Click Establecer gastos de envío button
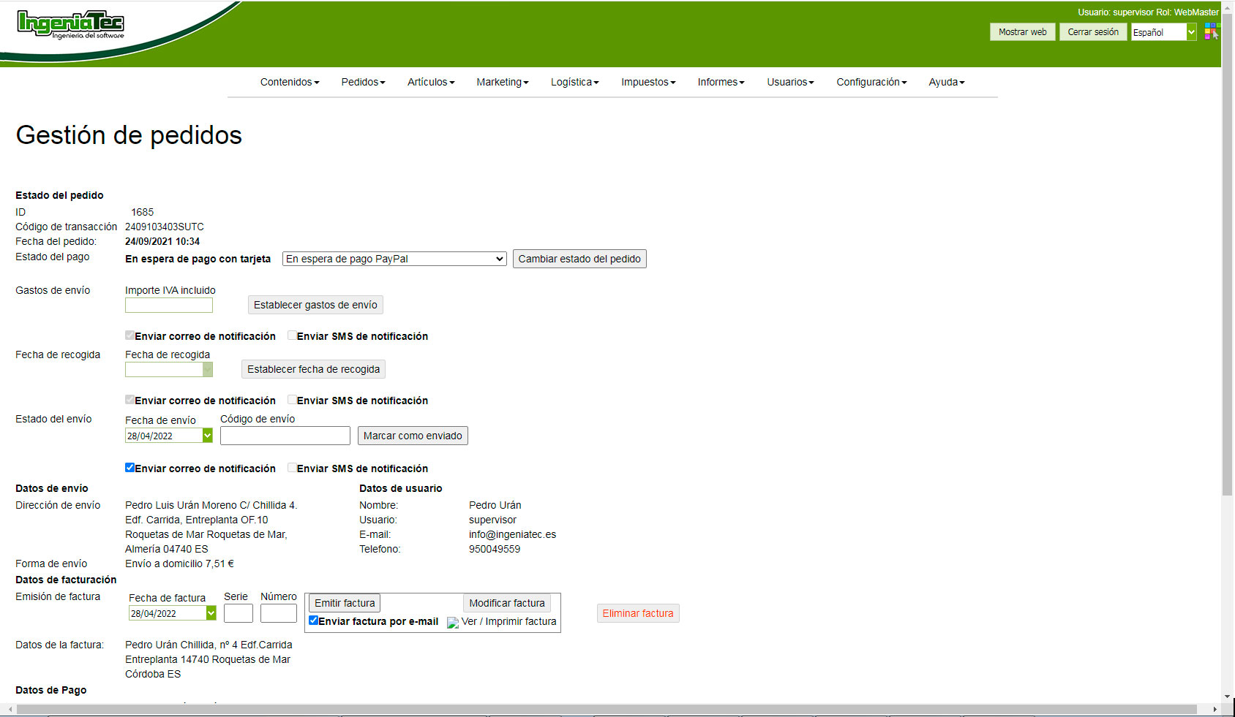The width and height of the screenshot is (1235, 717). (315, 305)
